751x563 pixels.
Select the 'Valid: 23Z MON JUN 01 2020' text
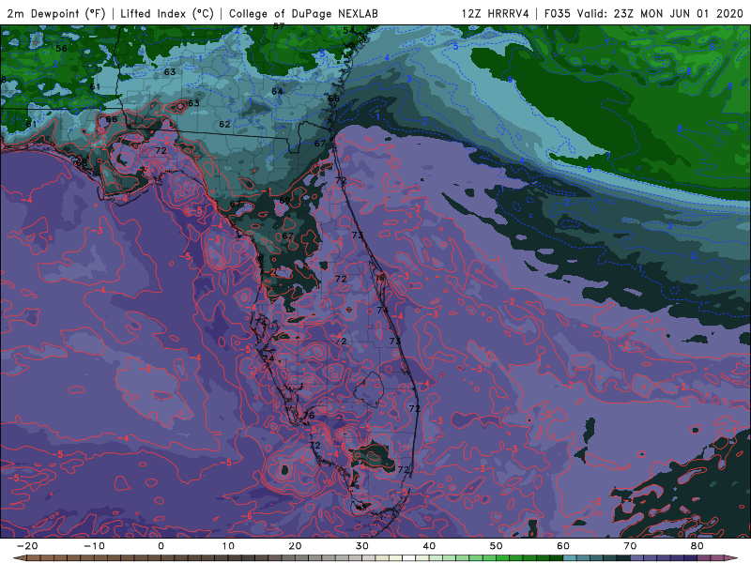pos(660,13)
